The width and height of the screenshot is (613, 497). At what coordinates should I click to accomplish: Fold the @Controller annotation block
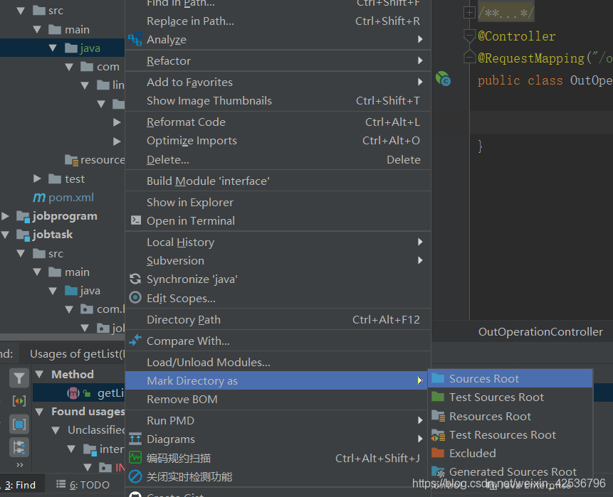(x=469, y=36)
